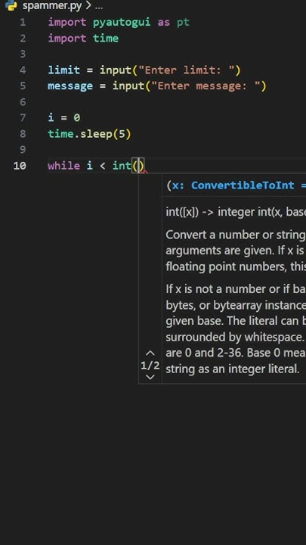The width and height of the screenshot is (306, 545).
Task: Open the spammer.py breadcrumb item
Action: [x=52, y=6]
